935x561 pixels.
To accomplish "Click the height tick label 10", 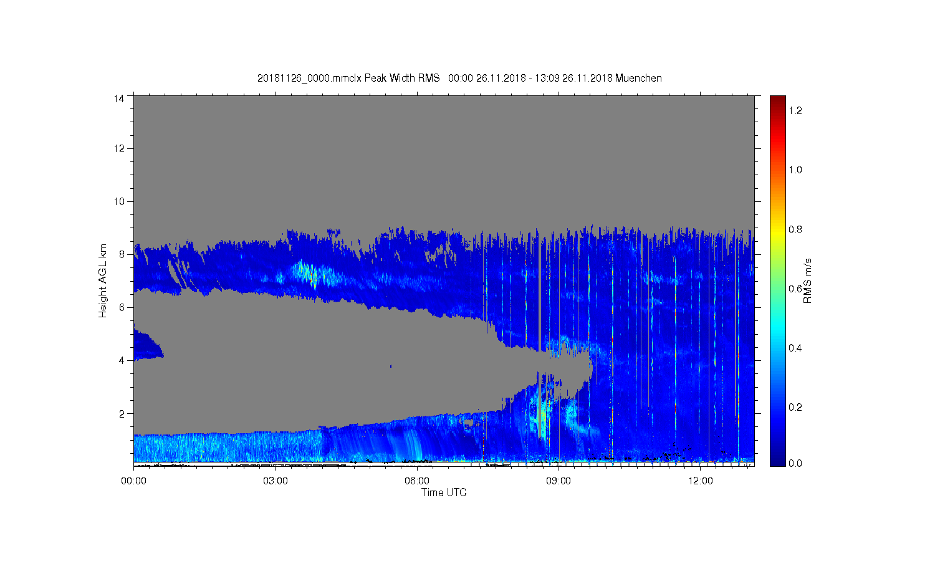I will click(119, 201).
